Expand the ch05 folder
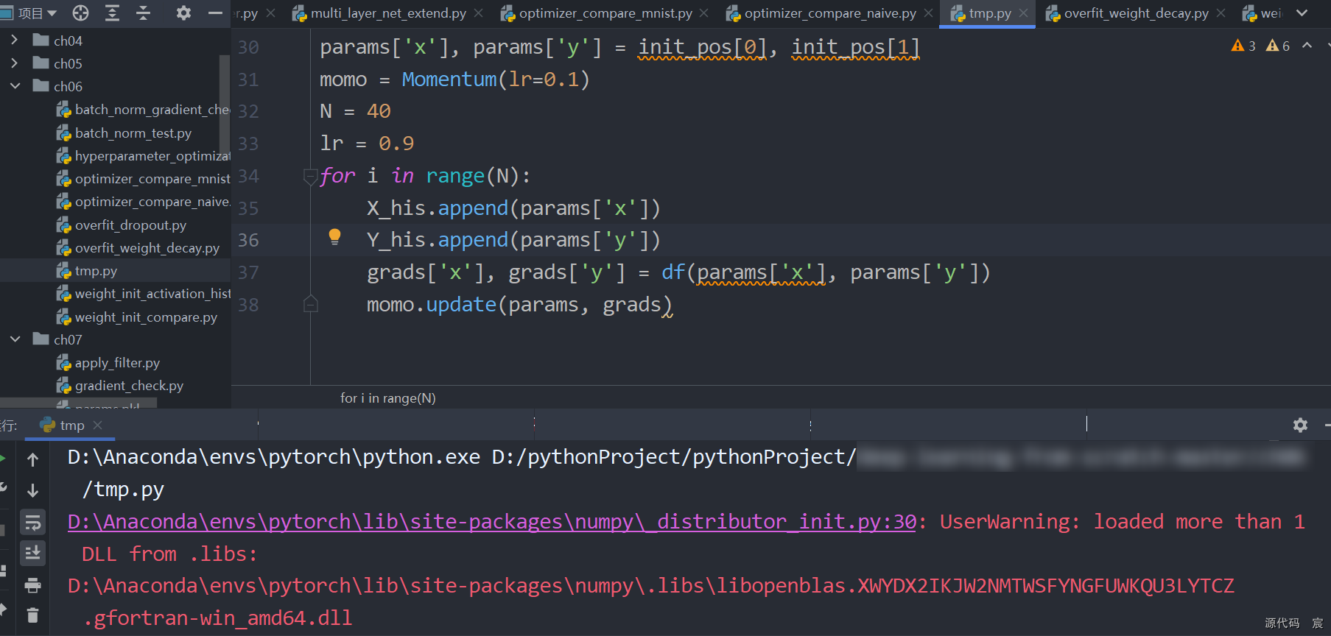 coord(14,63)
